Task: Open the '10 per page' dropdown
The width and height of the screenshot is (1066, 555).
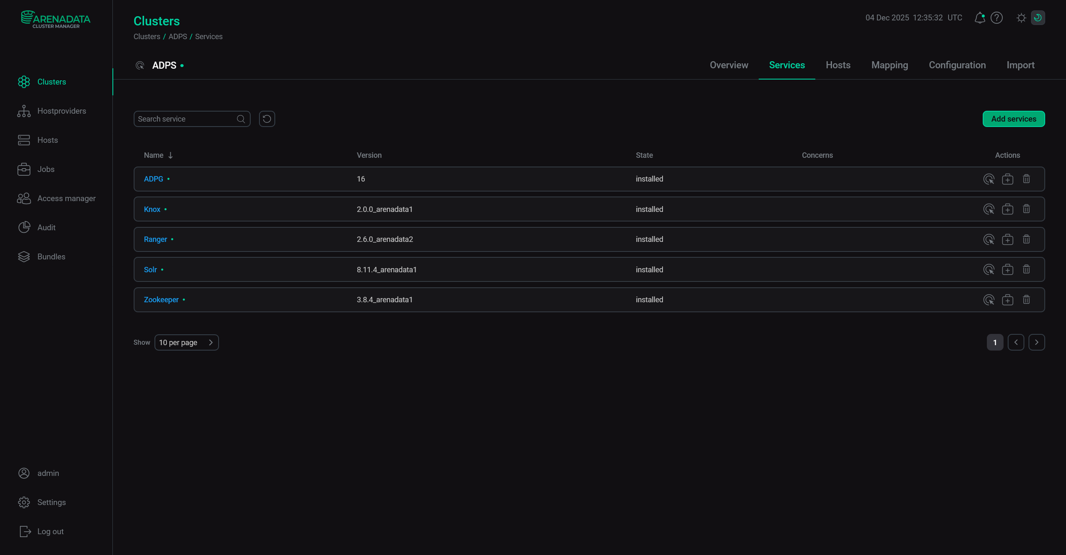Action: pos(186,342)
